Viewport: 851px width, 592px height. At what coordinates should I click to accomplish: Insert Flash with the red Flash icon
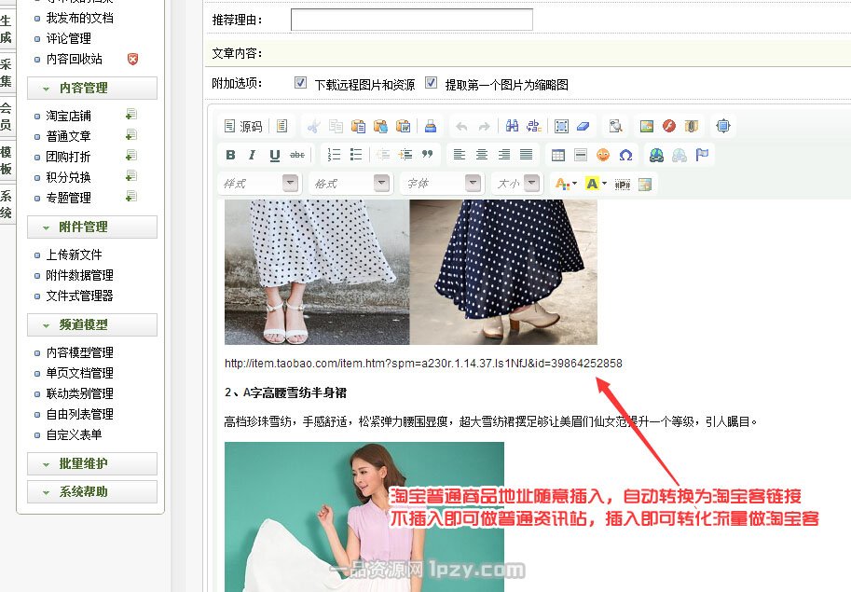(669, 127)
